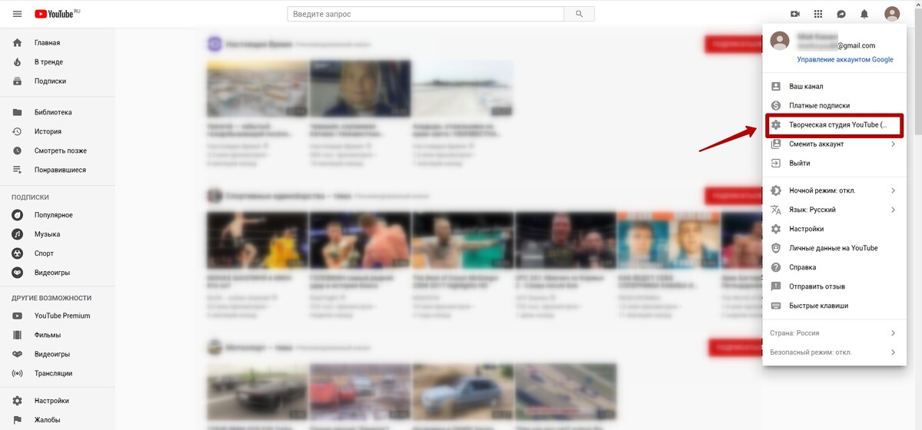Viewport: 922px width, 430px height.
Task: Click the Видеоигры channel icon under Подписки
Action: tap(17, 273)
